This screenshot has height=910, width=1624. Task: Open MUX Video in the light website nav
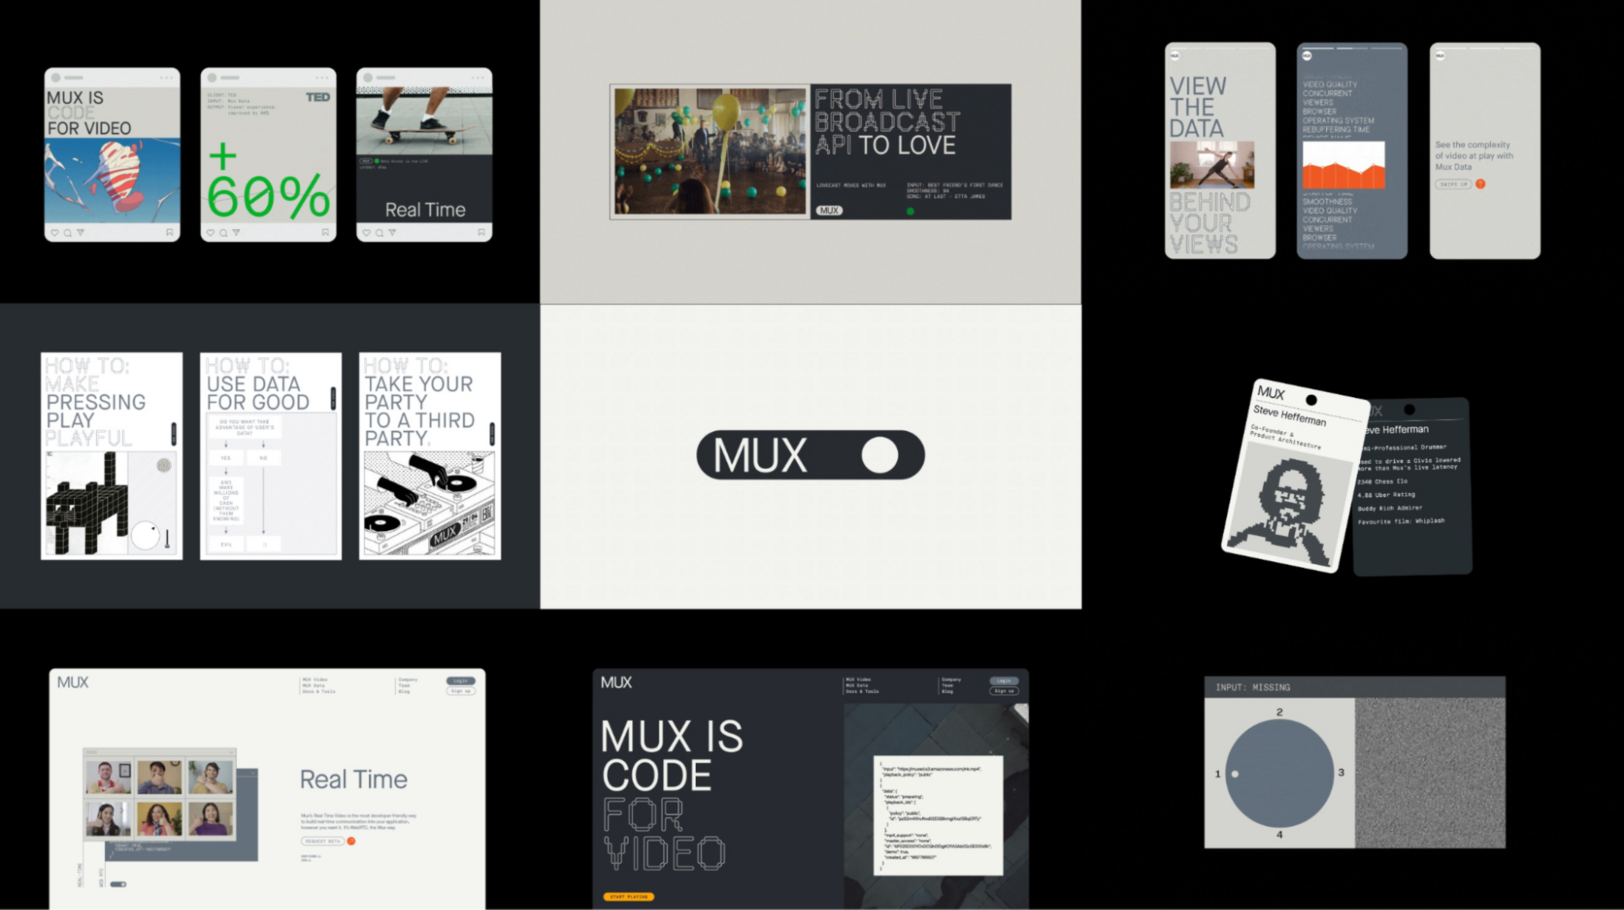coord(315,680)
